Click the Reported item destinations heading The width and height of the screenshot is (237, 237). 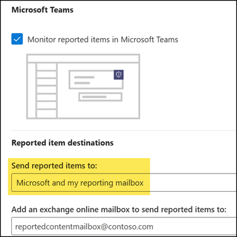coord(63,143)
